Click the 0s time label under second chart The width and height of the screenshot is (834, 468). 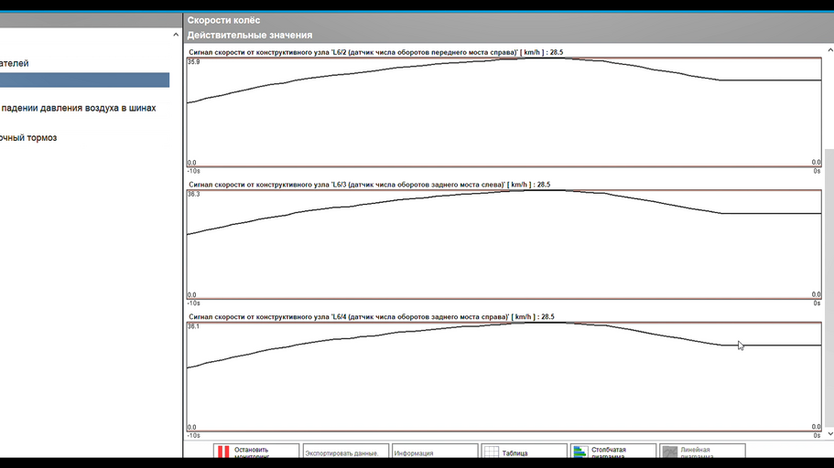tap(817, 303)
